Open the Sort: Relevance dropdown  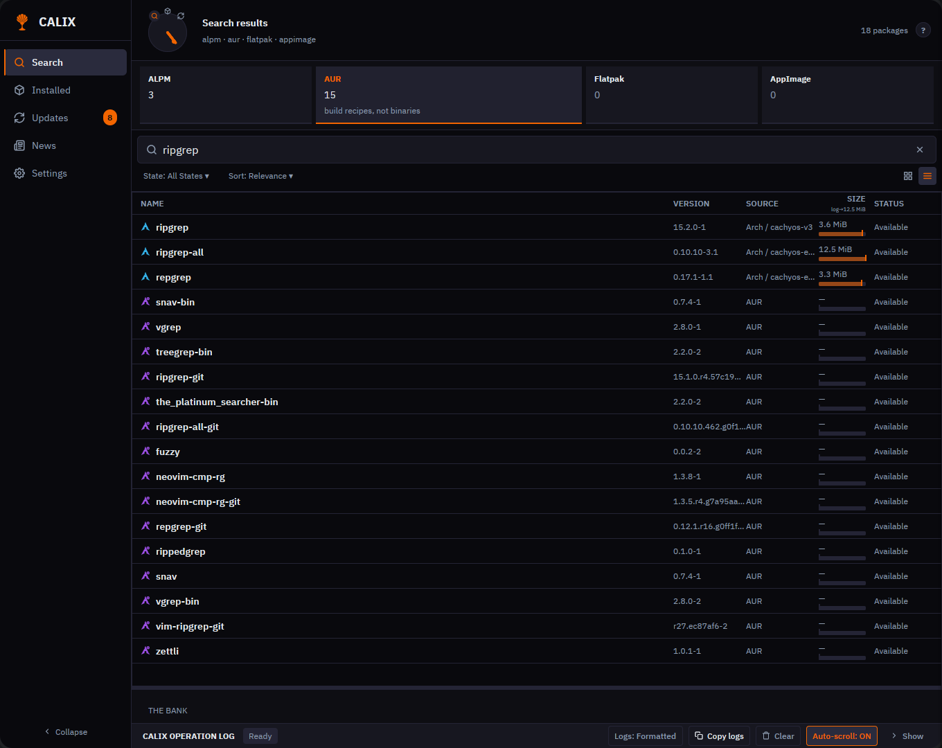pyautogui.click(x=260, y=176)
